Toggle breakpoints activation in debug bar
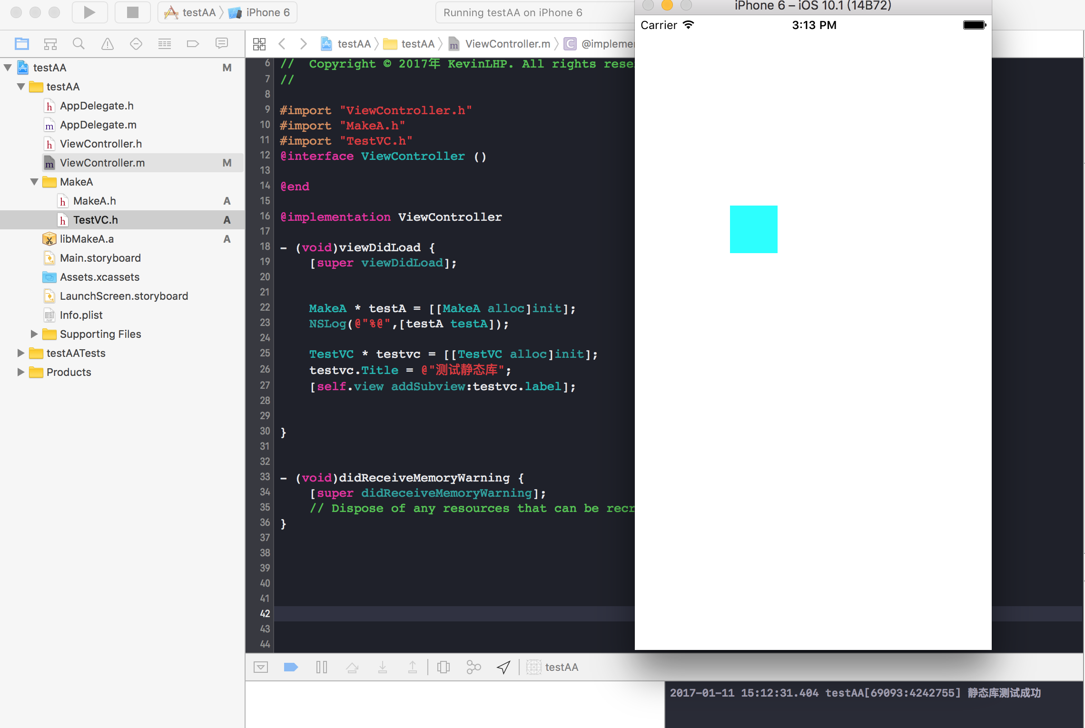The width and height of the screenshot is (1085, 728). click(291, 667)
